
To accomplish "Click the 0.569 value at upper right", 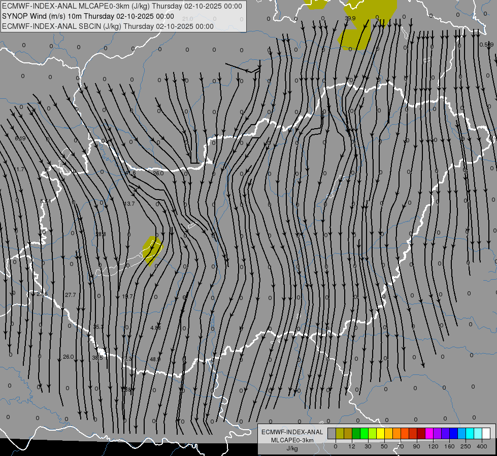I will pyautogui.click(x=486, y=45).
